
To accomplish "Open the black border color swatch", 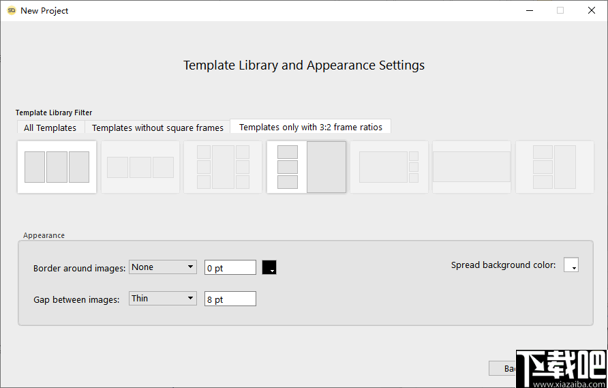I will (x=269, y=267).
